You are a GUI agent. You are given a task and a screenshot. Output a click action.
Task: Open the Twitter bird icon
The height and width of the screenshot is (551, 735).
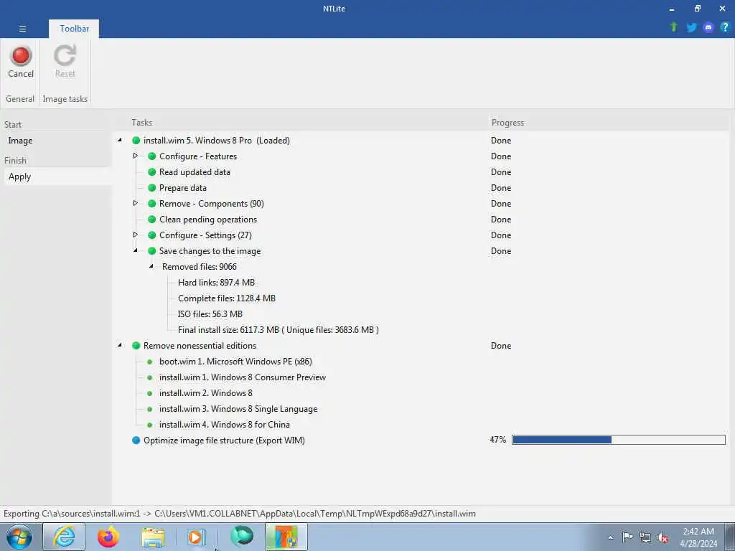click(691, 28)
